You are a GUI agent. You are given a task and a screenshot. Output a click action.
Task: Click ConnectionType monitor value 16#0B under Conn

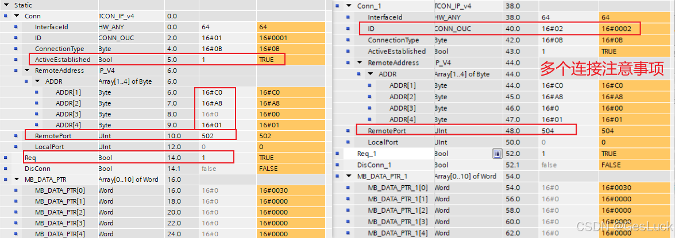(269, 49)
